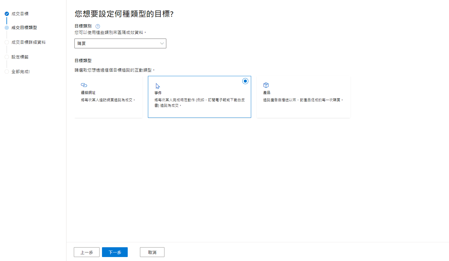This screenshot has width=449, height=261.
Task: Choose the 連結網址 goal type card
Action: tap(108, 97)
